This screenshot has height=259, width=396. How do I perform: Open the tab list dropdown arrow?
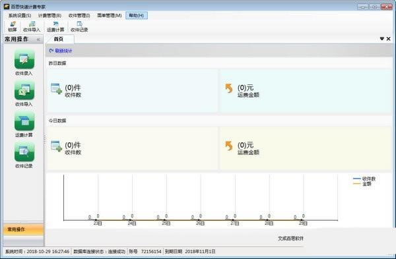pyautogui.click(x=382, y=39)
